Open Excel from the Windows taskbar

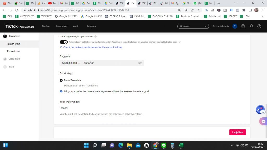(181, 145)
